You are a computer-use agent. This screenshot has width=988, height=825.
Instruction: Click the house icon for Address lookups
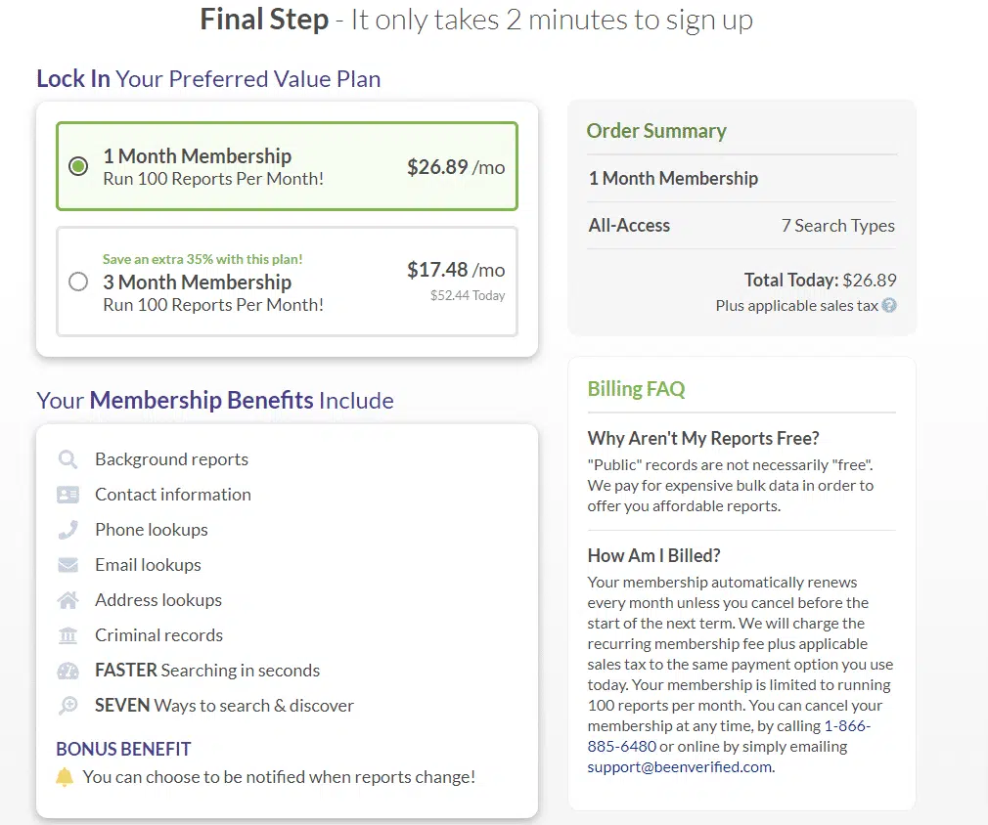(67, 600)
